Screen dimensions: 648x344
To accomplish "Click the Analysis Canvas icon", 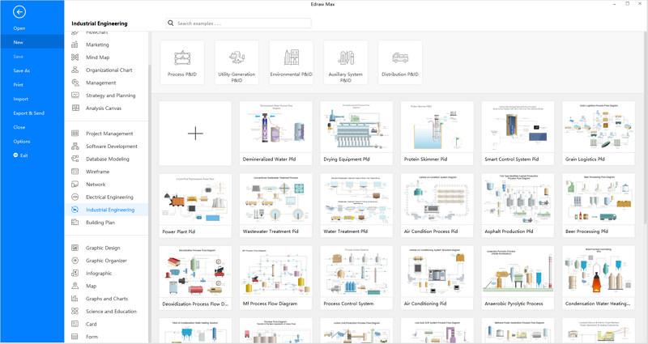I will pos(75,108).
